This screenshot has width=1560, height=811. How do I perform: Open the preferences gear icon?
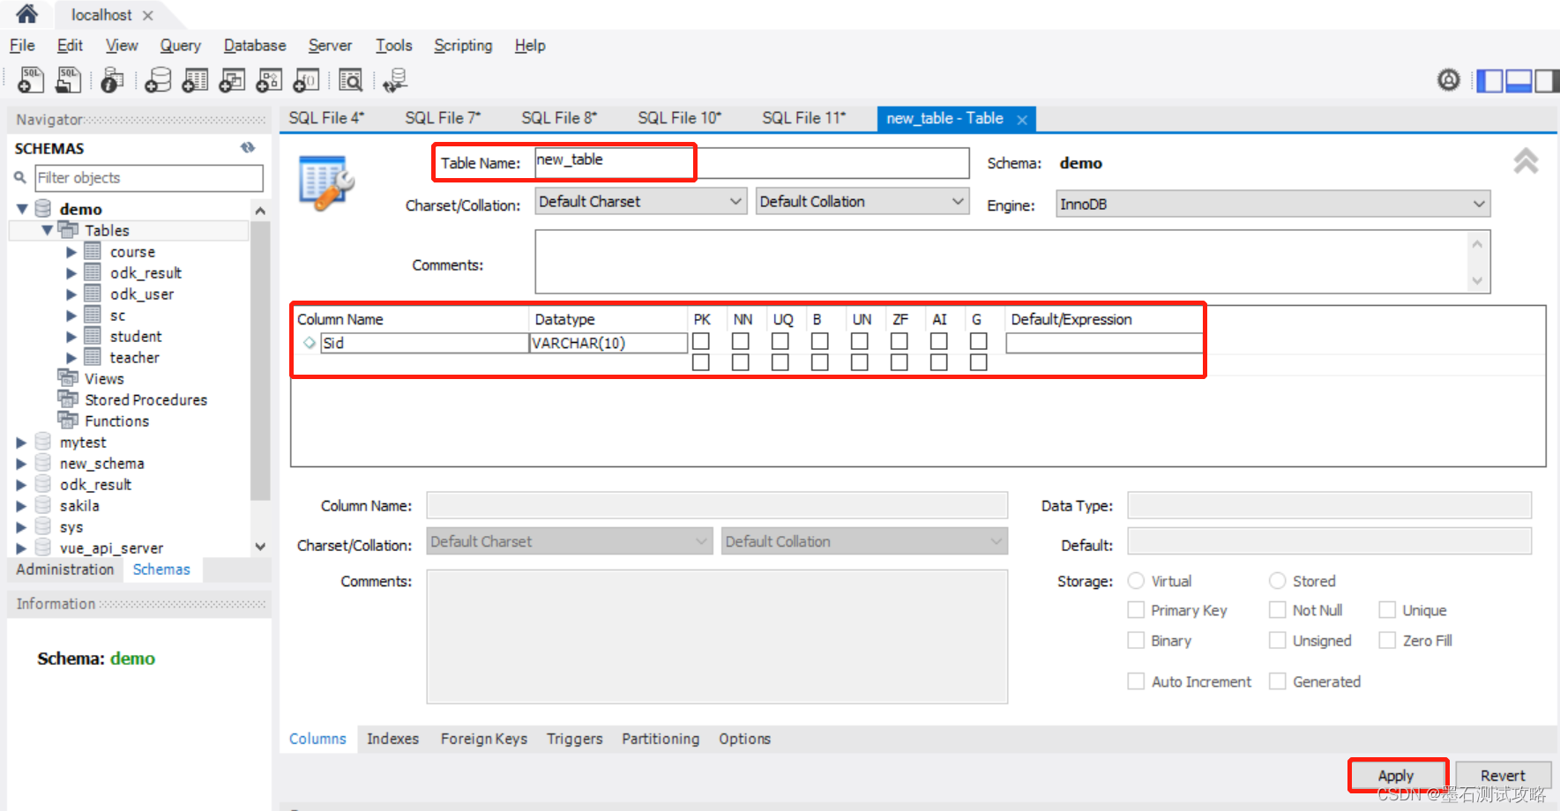click(1449, 80)
